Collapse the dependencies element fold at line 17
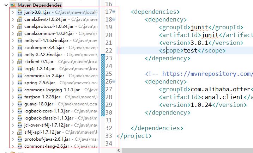 (x=113, y=12)
